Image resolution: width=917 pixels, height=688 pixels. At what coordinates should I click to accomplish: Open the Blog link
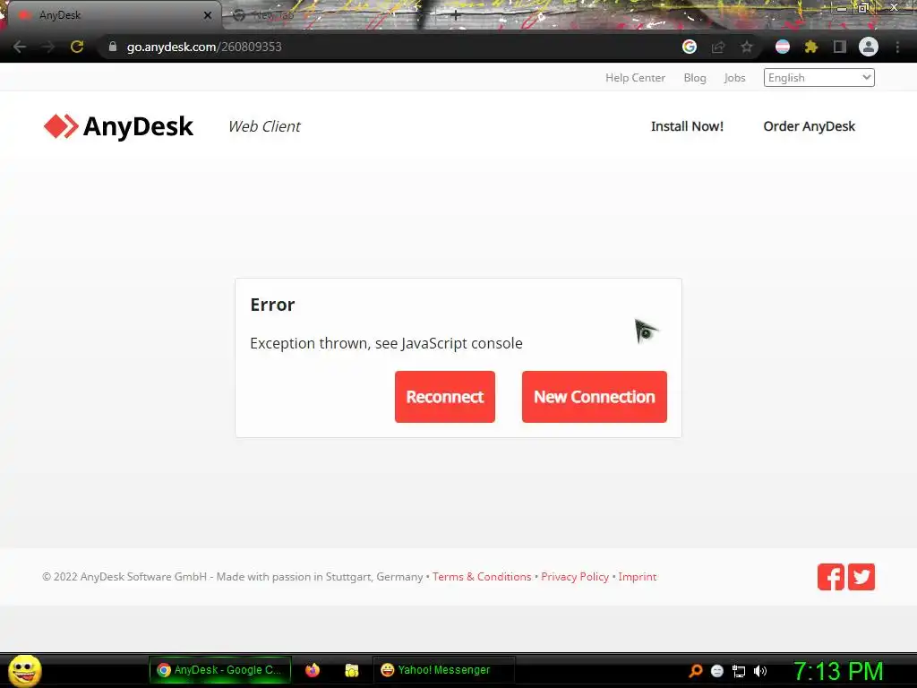click(695, 78)
